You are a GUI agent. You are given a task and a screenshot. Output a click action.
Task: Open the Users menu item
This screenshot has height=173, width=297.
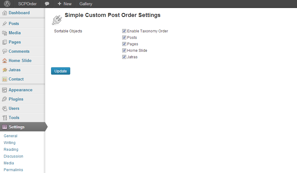pyautogui.click(x=14, y=109)
